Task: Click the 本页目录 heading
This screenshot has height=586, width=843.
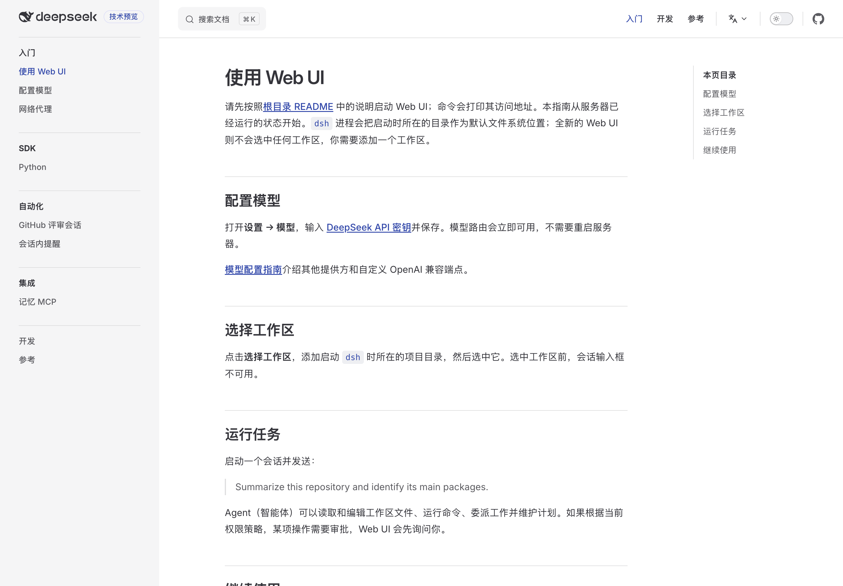Action: pos(719,75)
